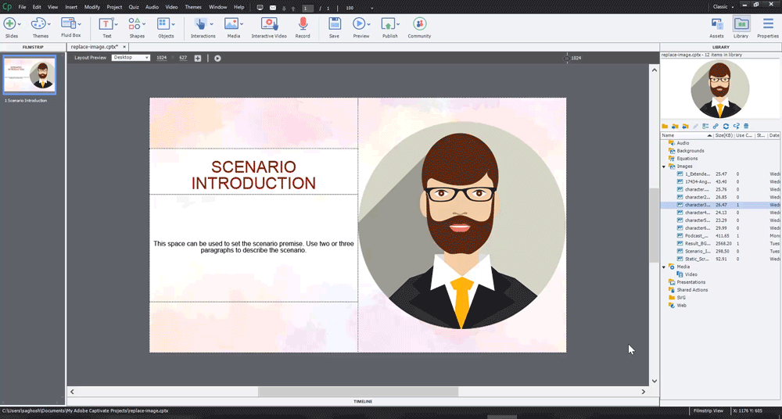Select the Scenario Introduction slide thumbnail
Image resolution: width=782 pixels, height=419 pixels.
tap(30, 75)
